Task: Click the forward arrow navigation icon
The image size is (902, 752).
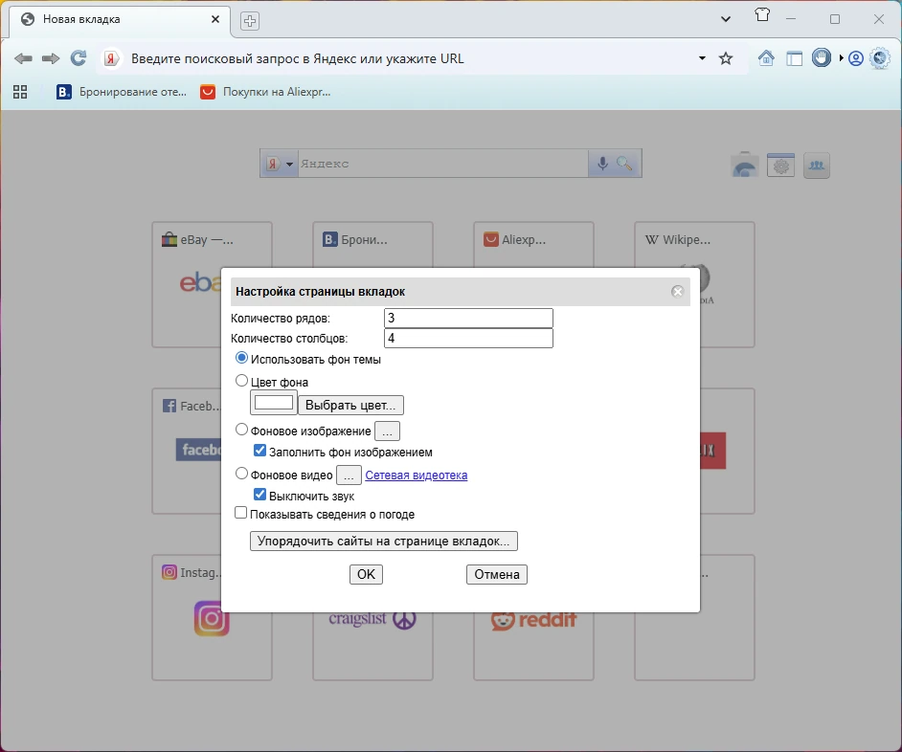Action: pos(51,58)
